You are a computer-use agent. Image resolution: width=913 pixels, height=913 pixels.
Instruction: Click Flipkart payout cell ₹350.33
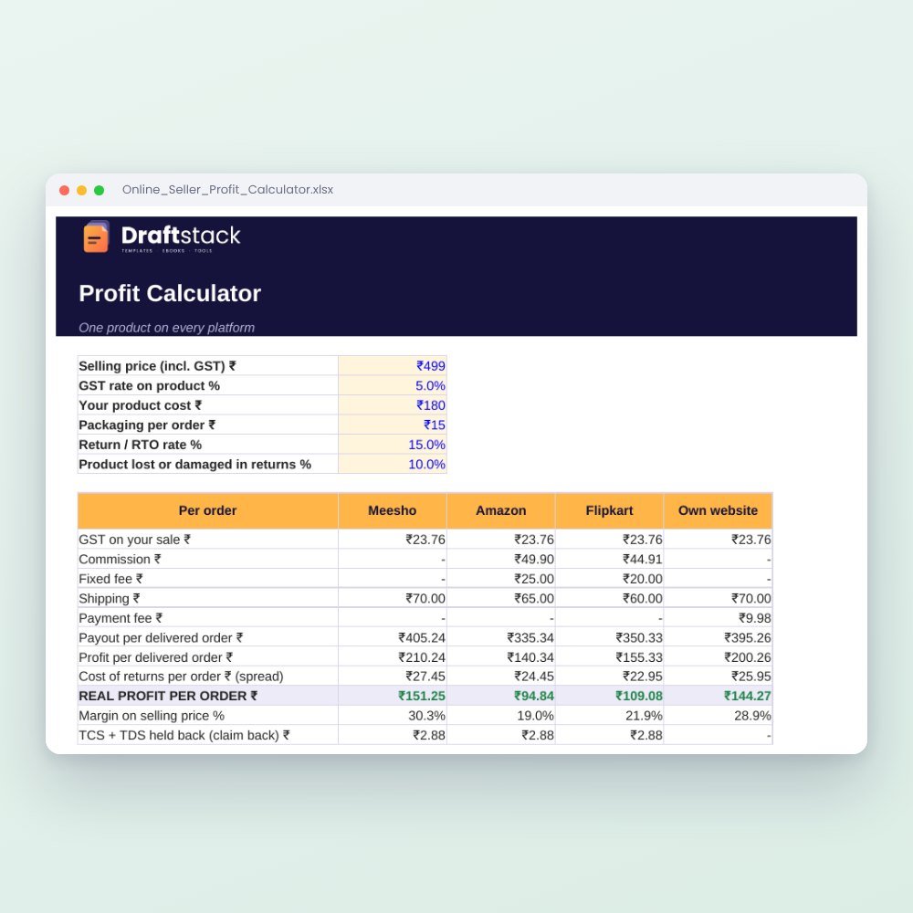[610, 637]
